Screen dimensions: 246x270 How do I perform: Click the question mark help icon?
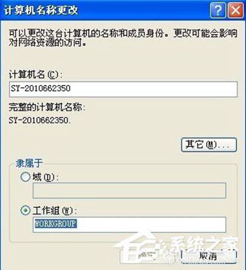217,10
